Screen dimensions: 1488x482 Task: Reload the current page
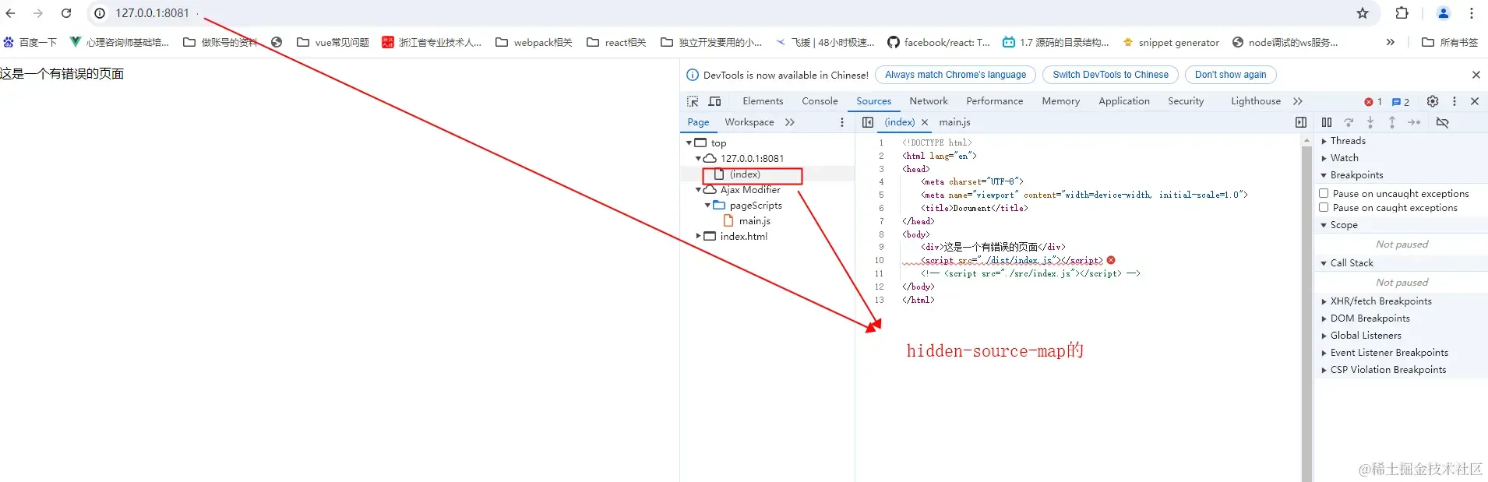(66, 13)
